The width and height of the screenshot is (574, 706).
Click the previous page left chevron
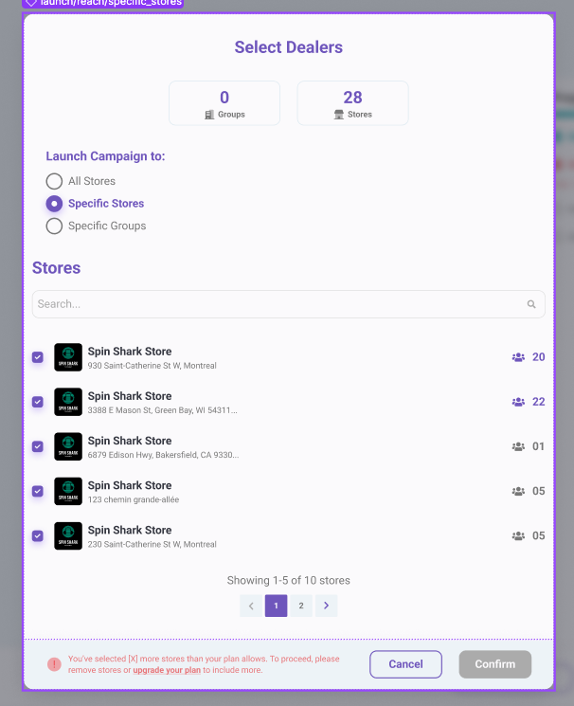click(x=251, y=606)
